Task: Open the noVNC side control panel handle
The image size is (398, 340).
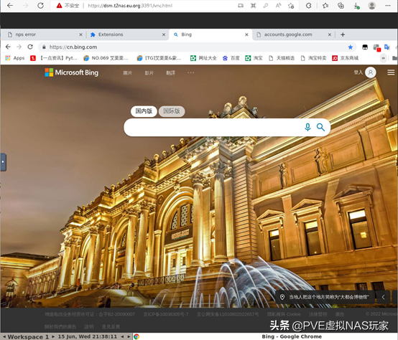Action: pos(3,162)
